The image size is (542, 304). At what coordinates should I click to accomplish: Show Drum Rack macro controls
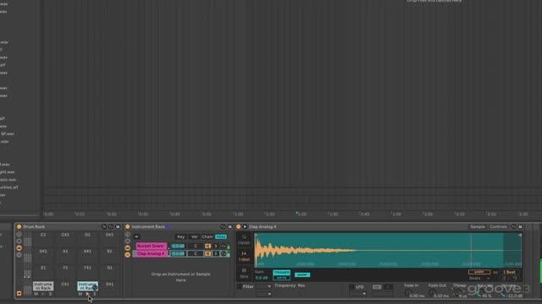point(19,235)
